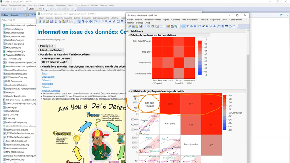Expand the Résultats attendus section

click(x=39, y=50)
